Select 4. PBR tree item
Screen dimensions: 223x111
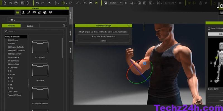pyautogui.click(x=11, y=78)
